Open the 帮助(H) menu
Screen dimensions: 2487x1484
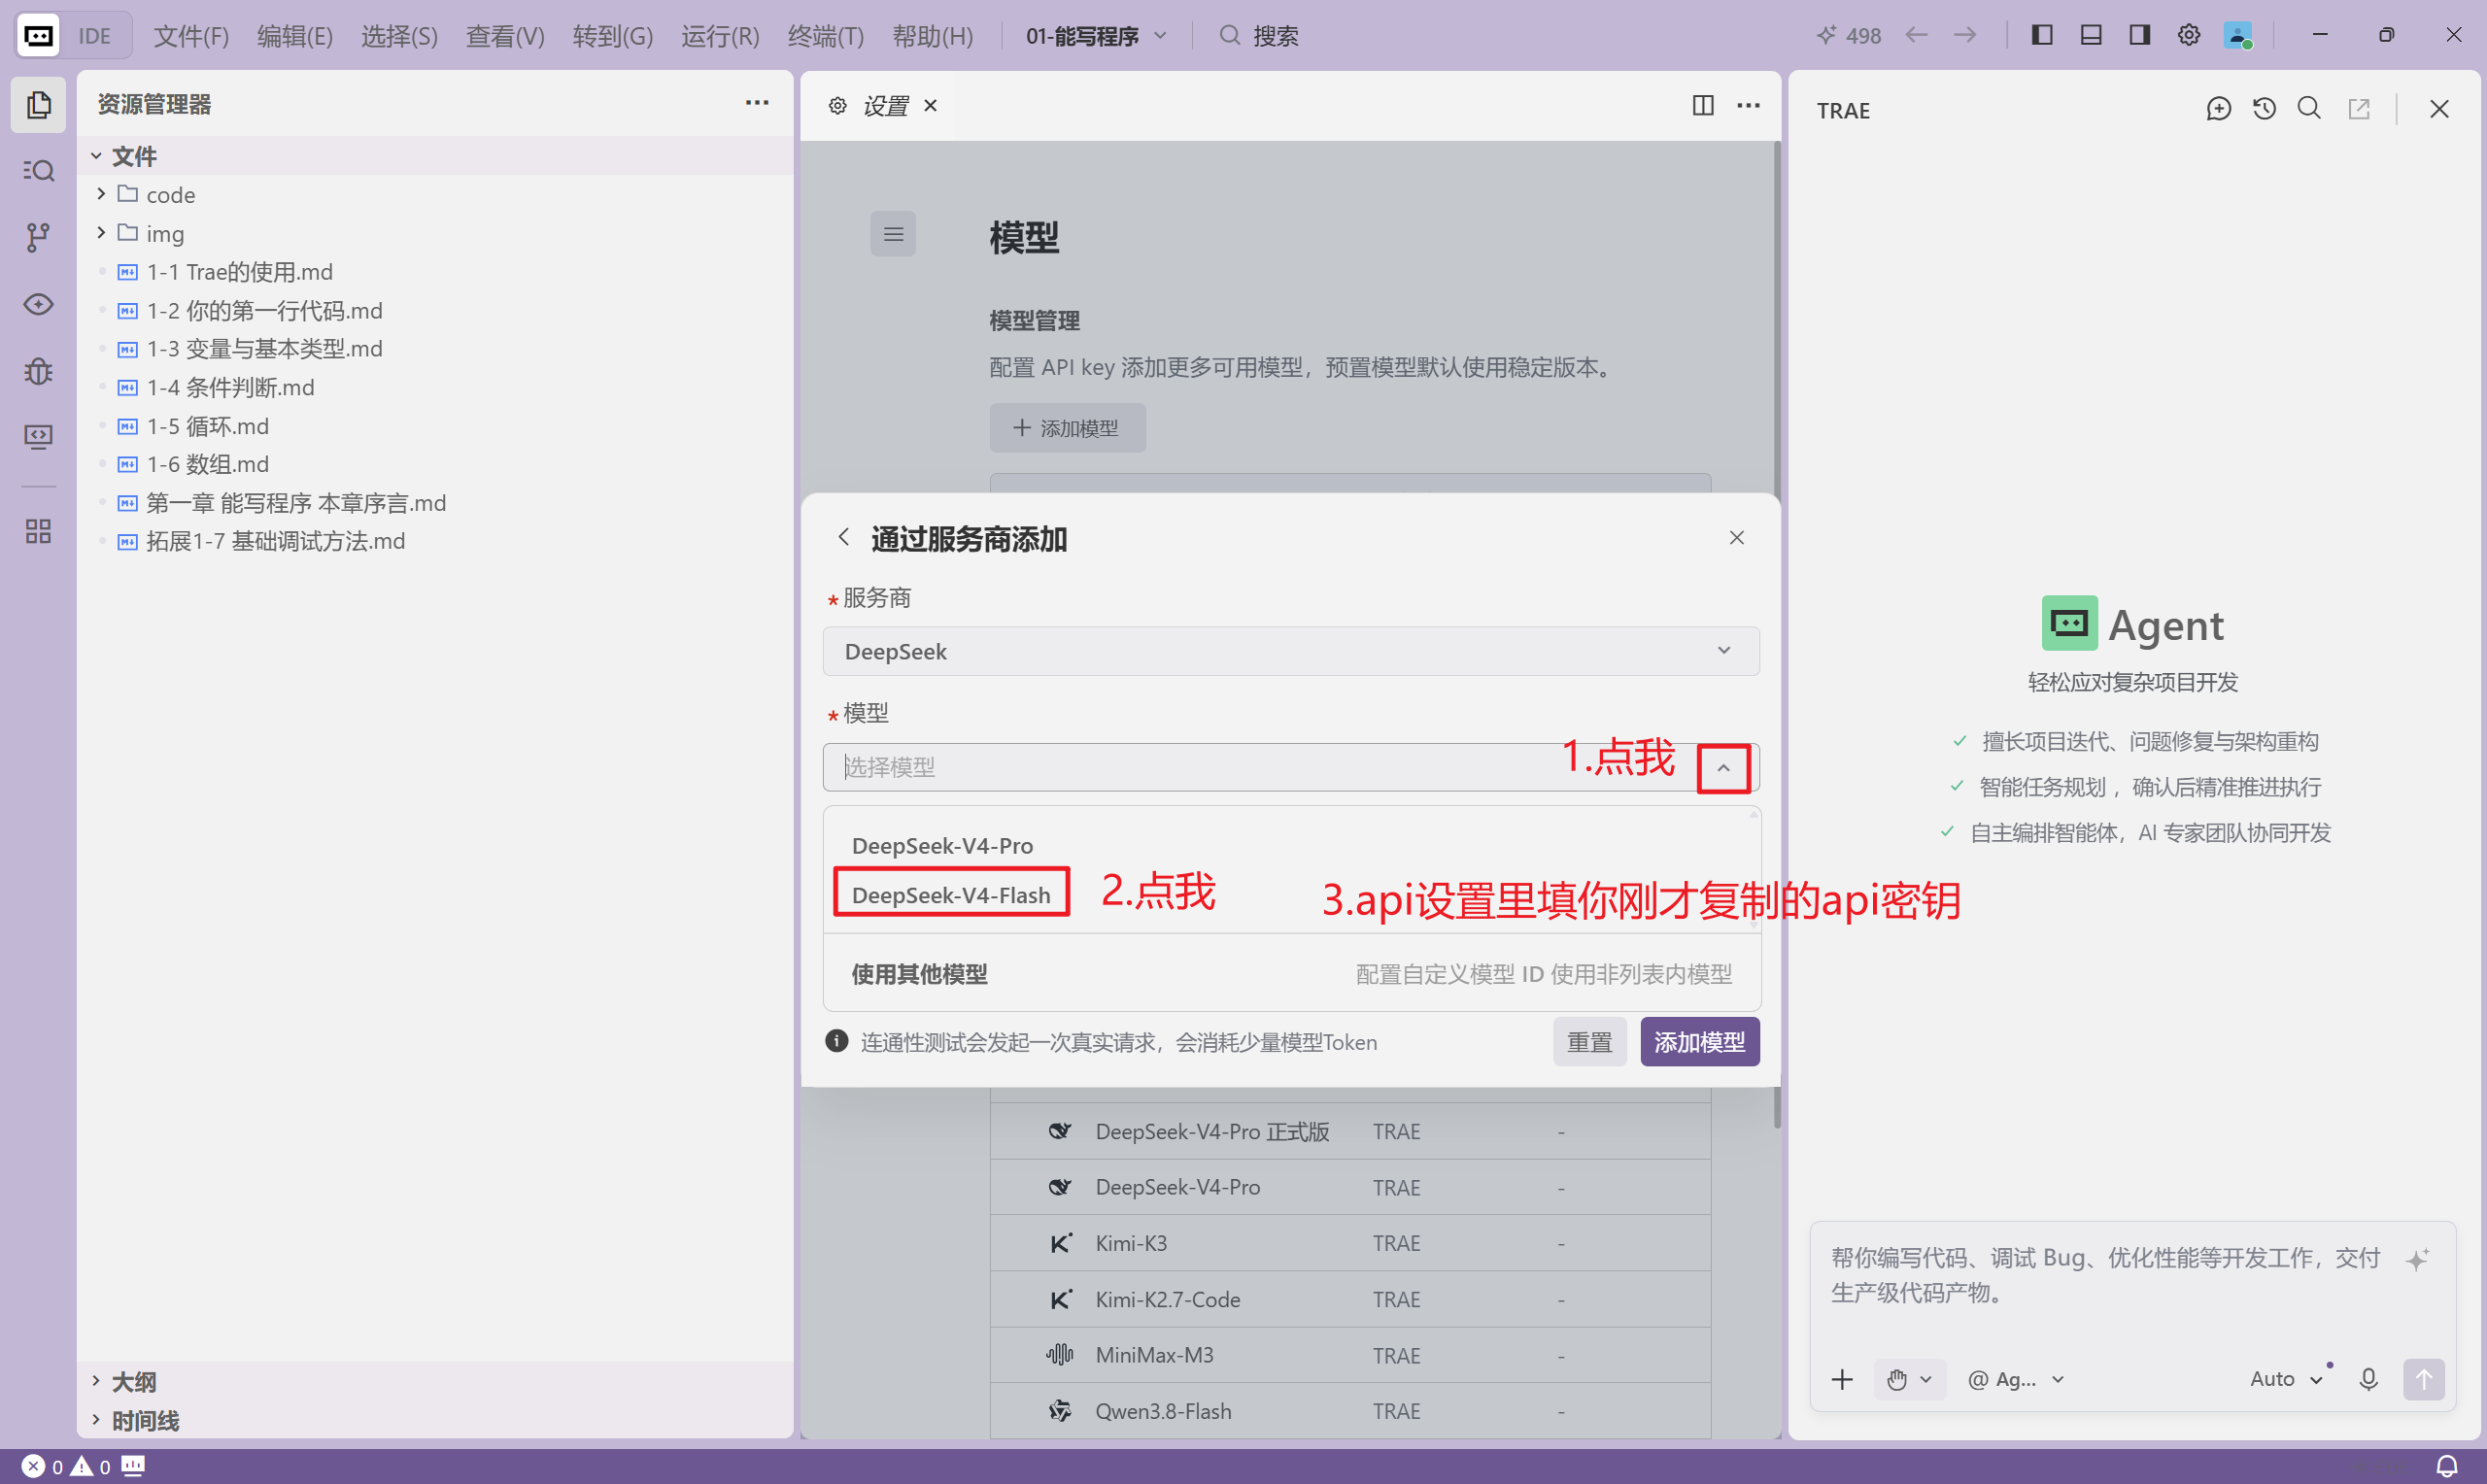tap(933, 36)
